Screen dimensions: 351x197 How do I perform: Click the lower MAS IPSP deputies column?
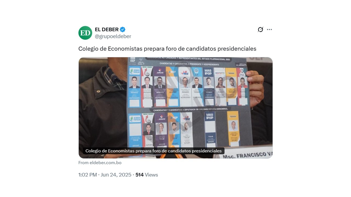[210, 129]
